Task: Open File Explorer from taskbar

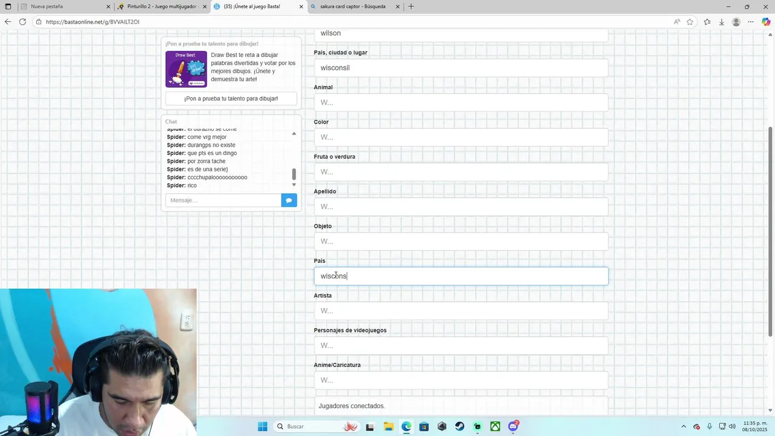Action: tap(388, 426)
